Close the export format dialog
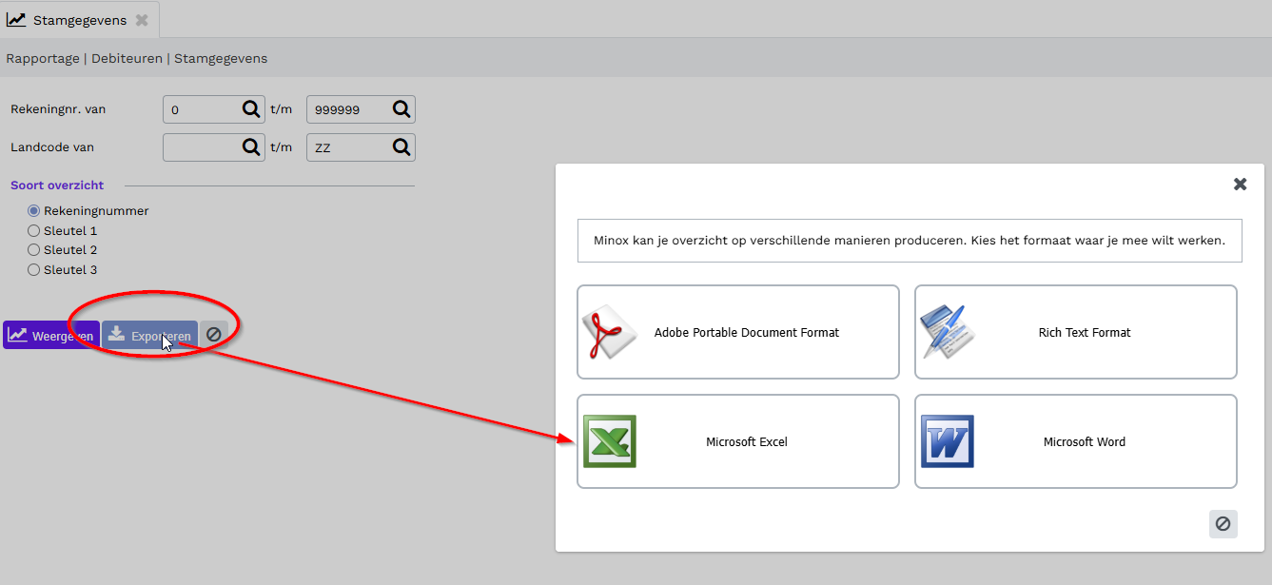 (1240, 185)
